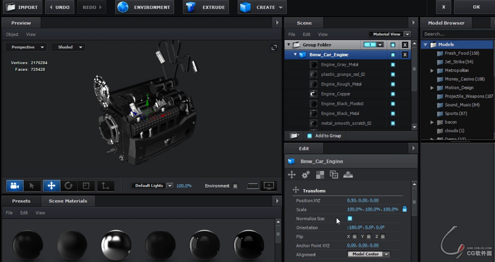Open the Scene panel File menu

click(292, 34)
